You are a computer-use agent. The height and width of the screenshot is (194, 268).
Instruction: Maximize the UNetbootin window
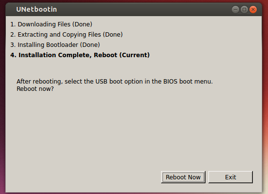coord(244,10)
